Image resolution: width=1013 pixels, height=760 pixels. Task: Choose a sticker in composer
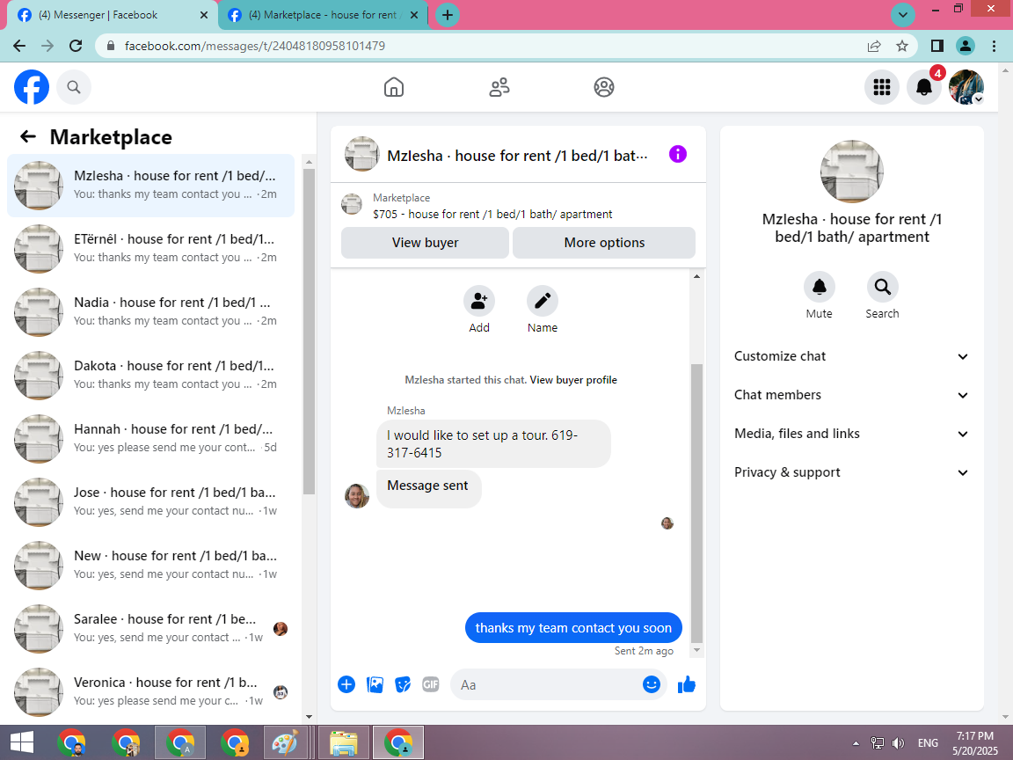403,684
